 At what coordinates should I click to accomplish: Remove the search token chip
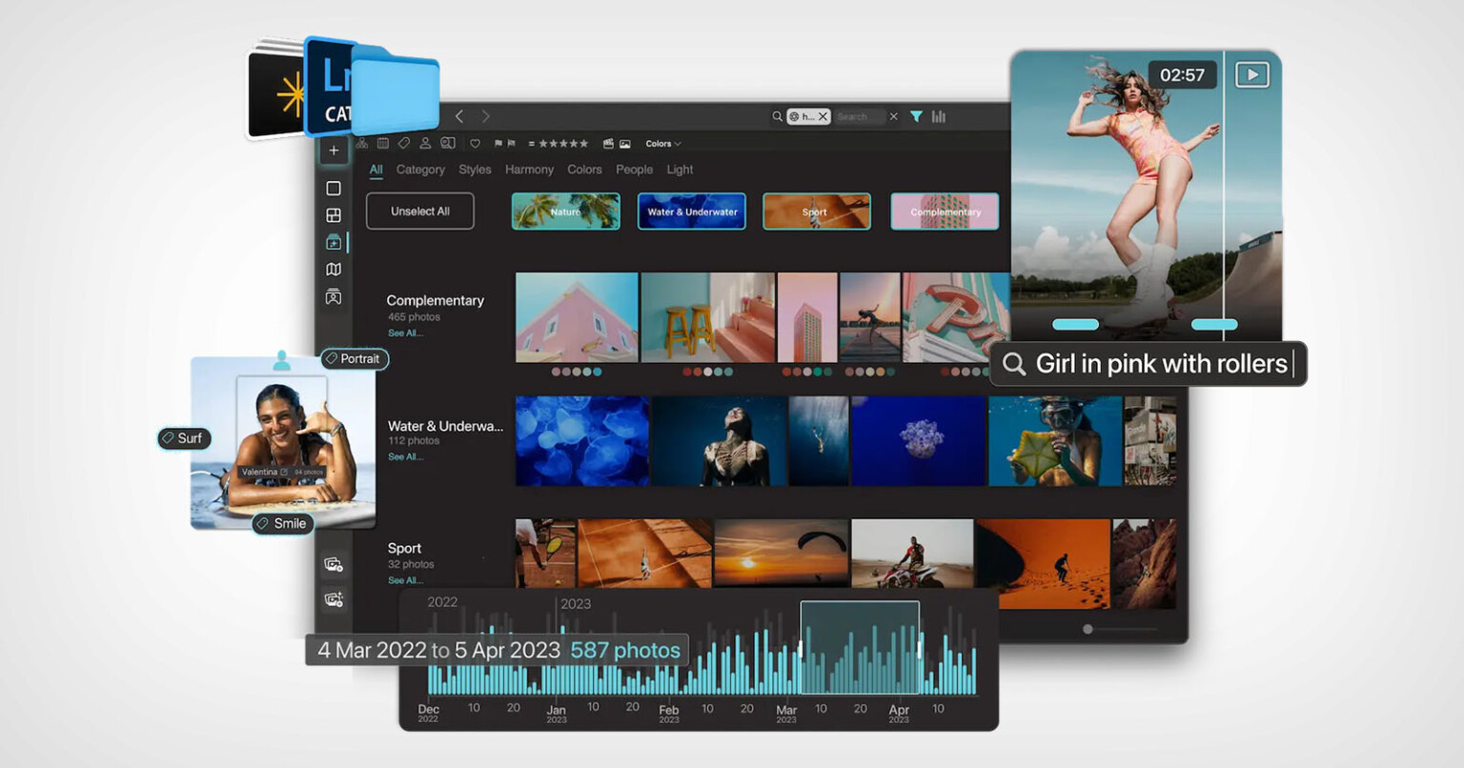pos(823,116)
